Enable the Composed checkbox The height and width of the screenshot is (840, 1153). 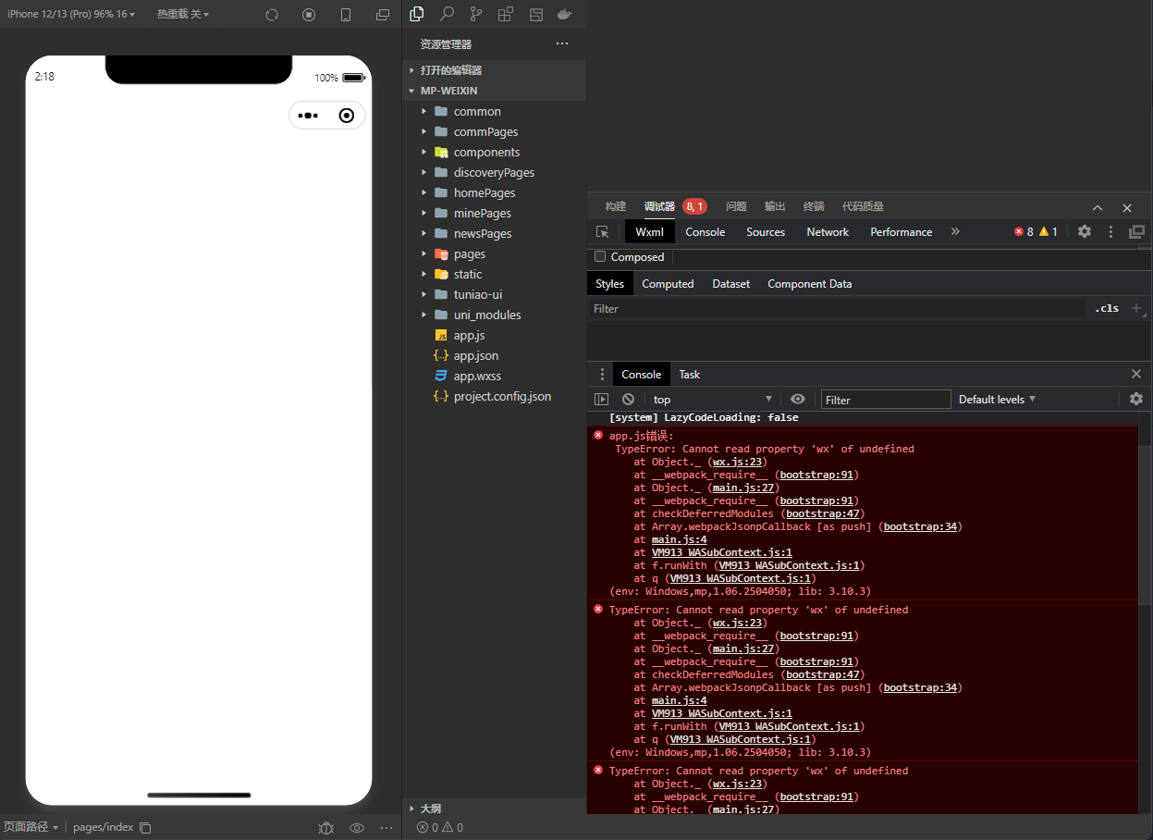click(600, 257)
